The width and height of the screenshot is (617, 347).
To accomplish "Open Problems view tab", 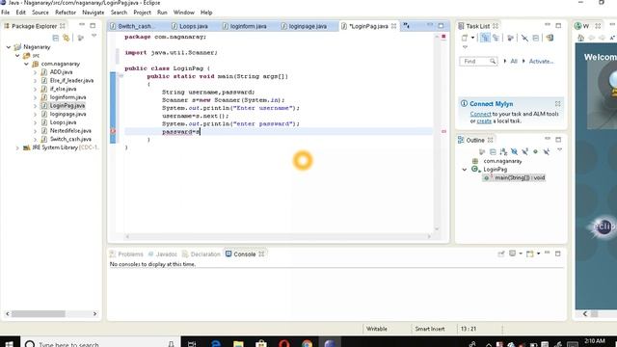I will coord(126,254).
